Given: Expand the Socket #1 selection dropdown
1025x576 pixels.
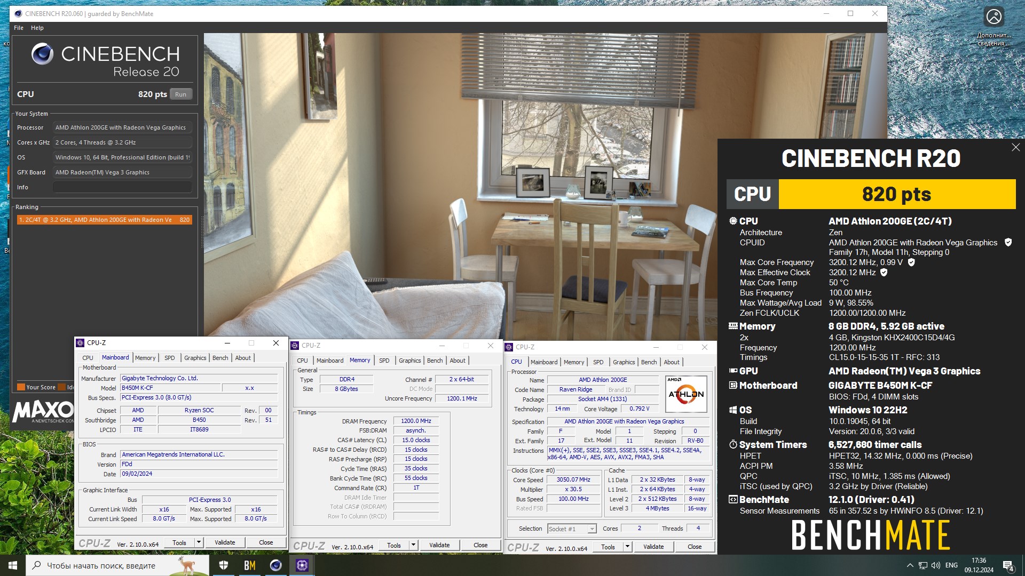Looking at the screenshot, I should 592,529.
